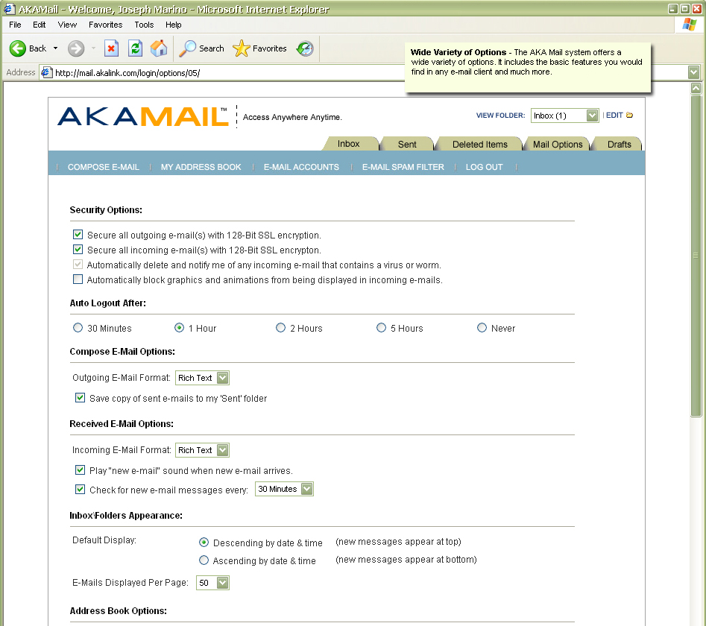Click the LOG OUT link
This screenshot has width=706, height=626.
484,167
